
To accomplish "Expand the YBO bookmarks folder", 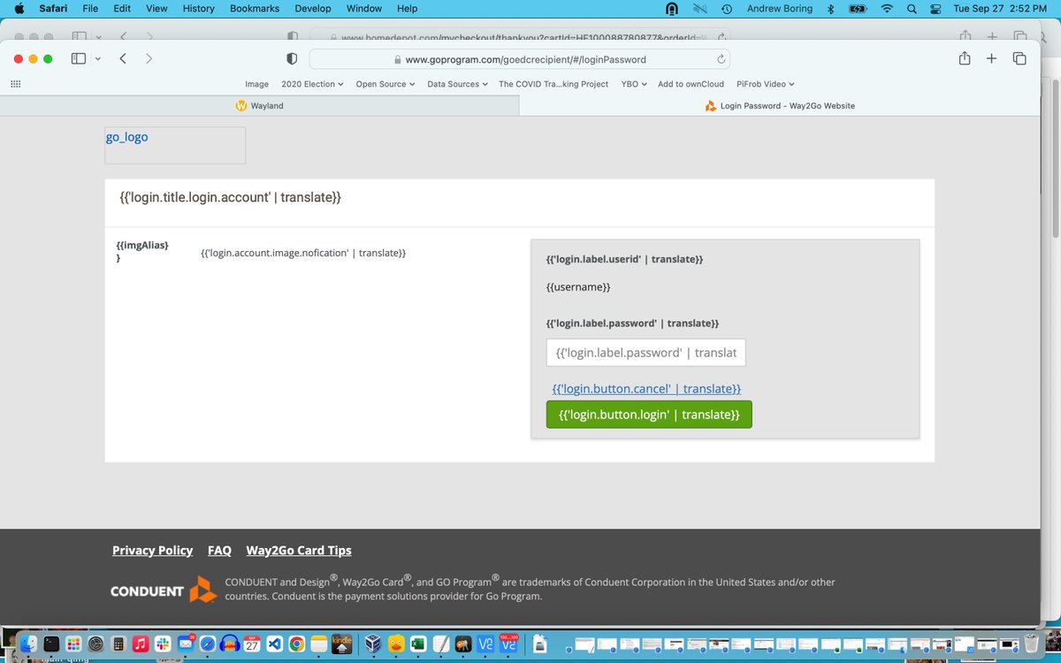I will [x=634, y=84].
